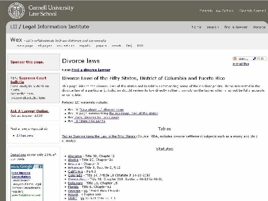Open Wex all pages tab
The image size is (268, 201).
[45, 46]
